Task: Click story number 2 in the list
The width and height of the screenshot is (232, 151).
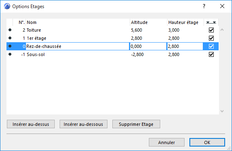Action: coord(24,30)
